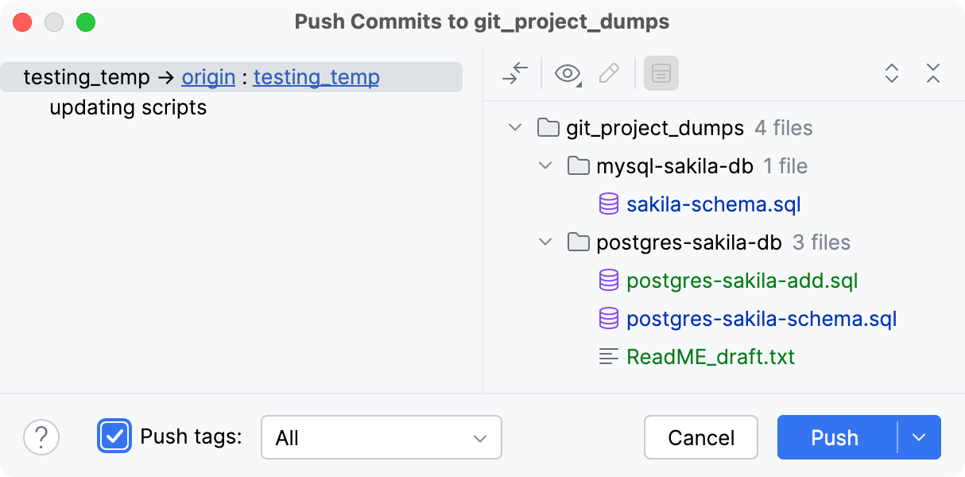The image size is (965, 477).
Task: Click the edit files pencil icon
Action: [x=609, y=73]
